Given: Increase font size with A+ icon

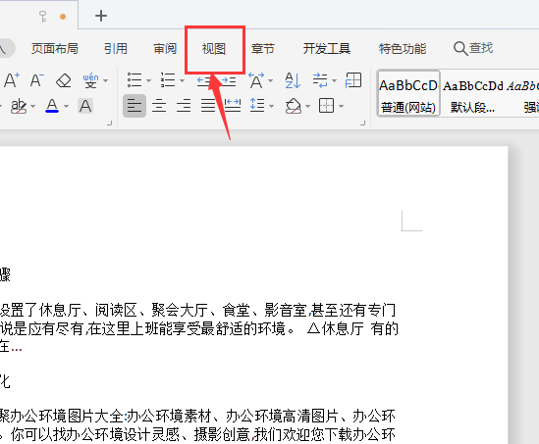Looking at the screenshot, I should point(12,80).
